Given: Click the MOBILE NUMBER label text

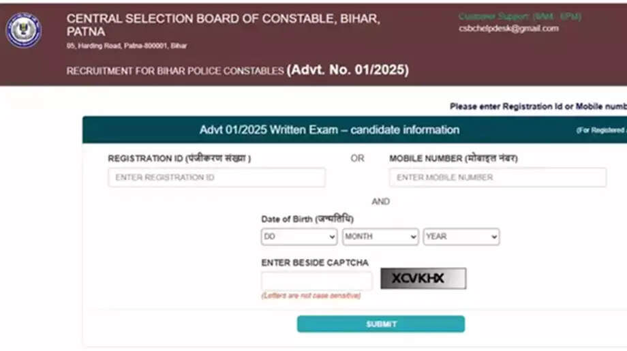Looking at the screenshot, I should pos(453,158).
